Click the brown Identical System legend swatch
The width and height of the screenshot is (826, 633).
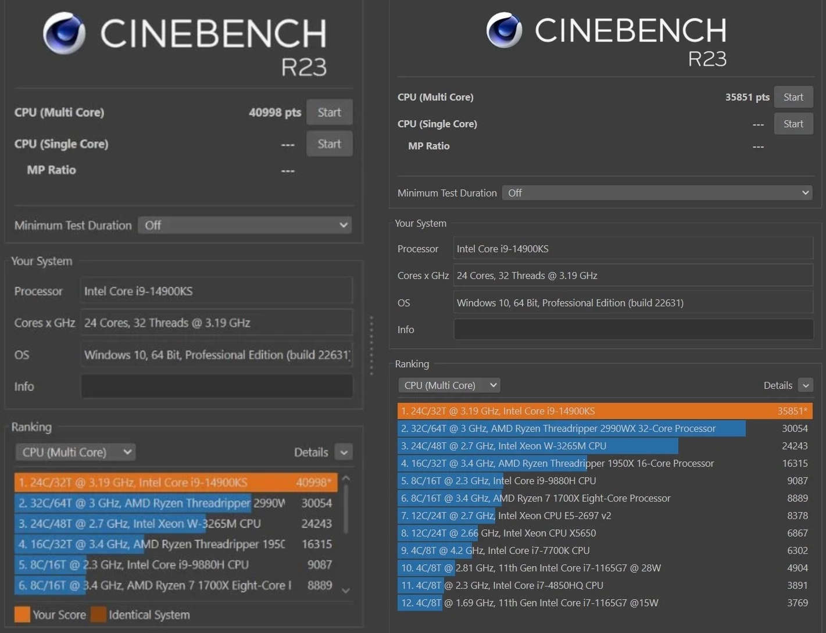pos(99,614)
